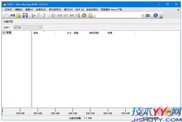Viewport: 182px width, 122px height.
Task: Expand the toolbar overflow options arrow
Action: point(161,17)
